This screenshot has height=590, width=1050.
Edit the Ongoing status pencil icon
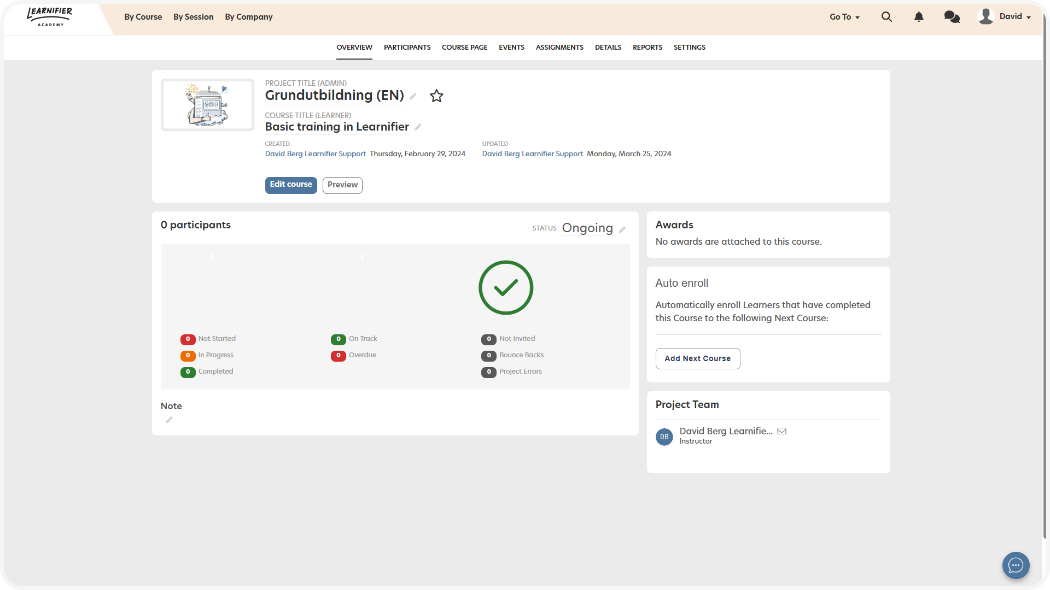tap(622, 229)
